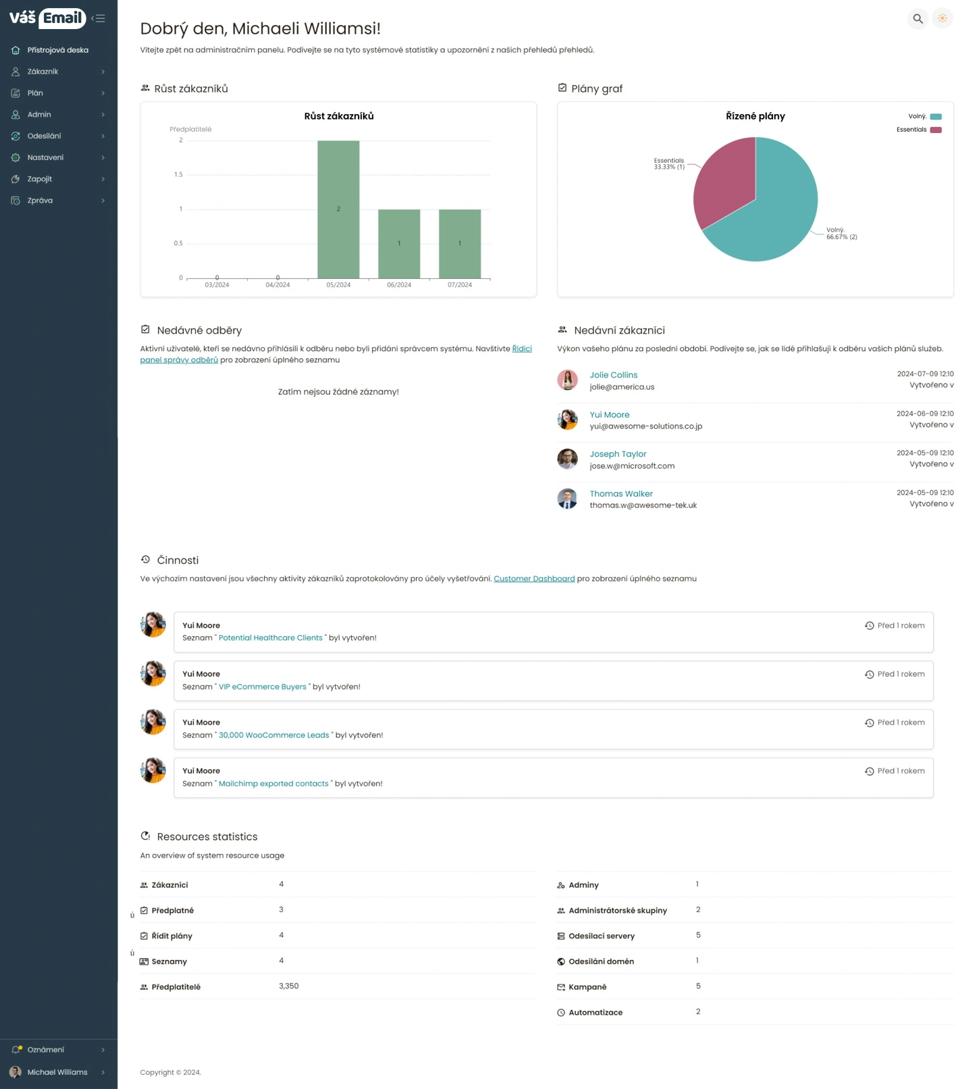Expand the Admin submenu arrow

[x=103, y=115]
